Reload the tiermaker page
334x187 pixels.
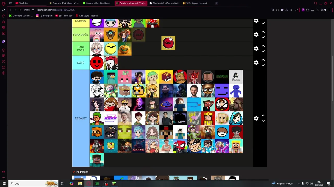(x=20, y=10)
